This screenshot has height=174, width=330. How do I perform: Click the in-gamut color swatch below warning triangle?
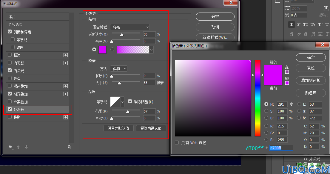[287, 72]
